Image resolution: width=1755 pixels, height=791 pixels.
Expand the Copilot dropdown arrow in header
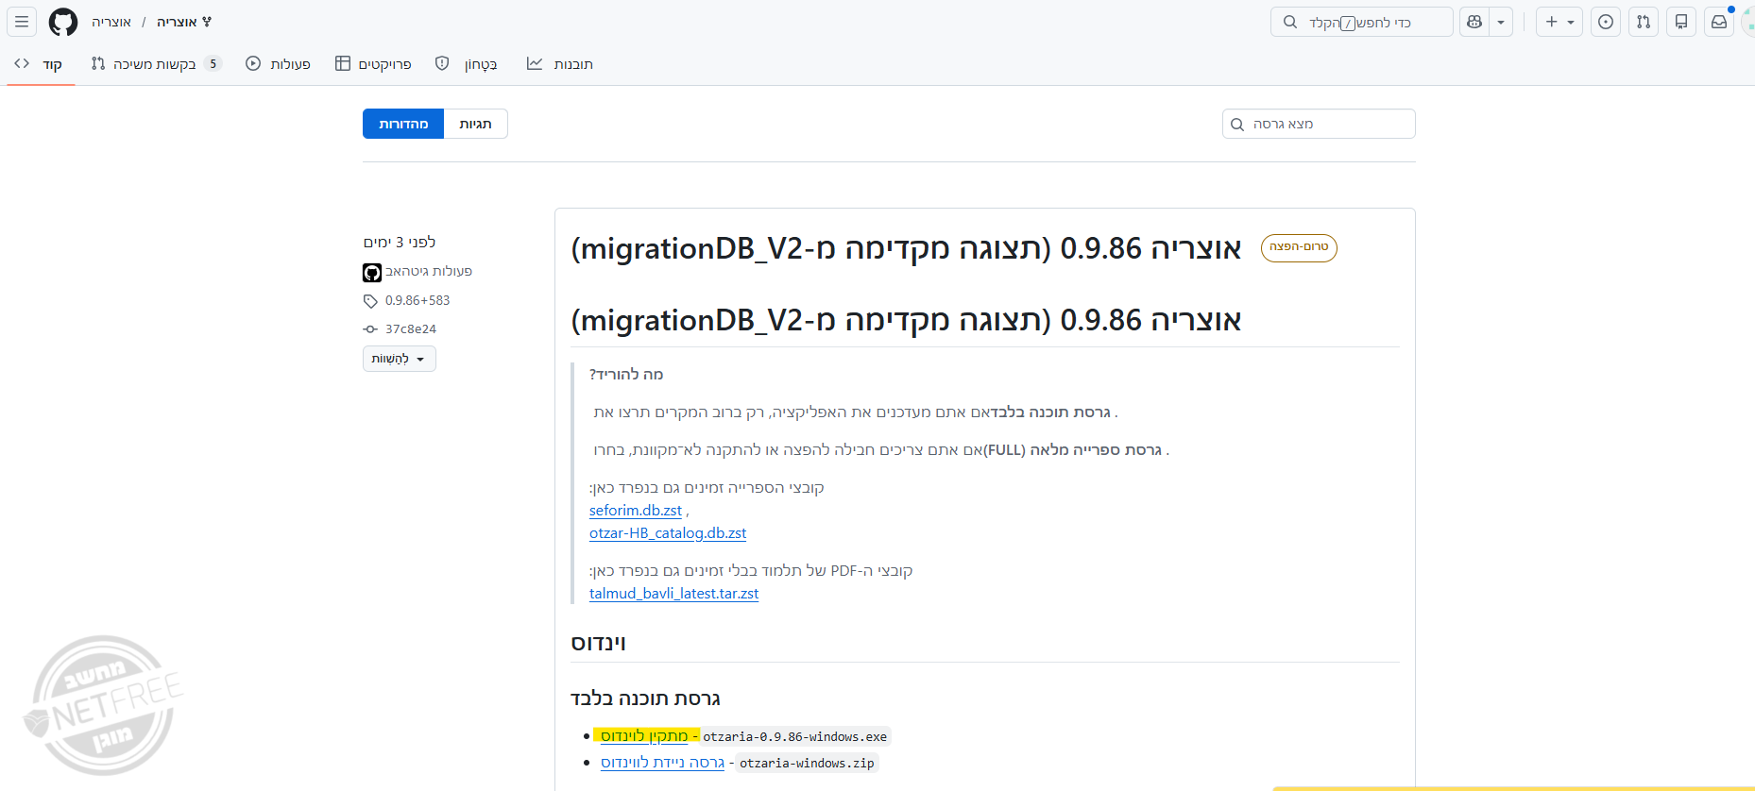point(1501,22)
